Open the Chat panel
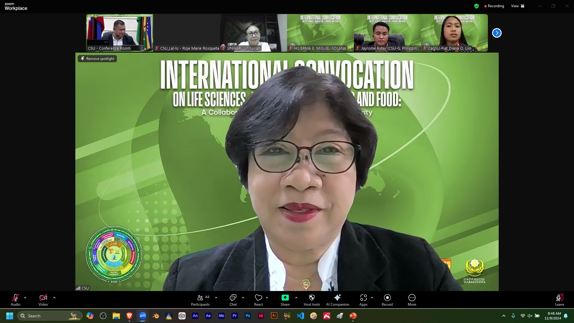The width and height of the screenshot is (574, 323). (233, 300)
